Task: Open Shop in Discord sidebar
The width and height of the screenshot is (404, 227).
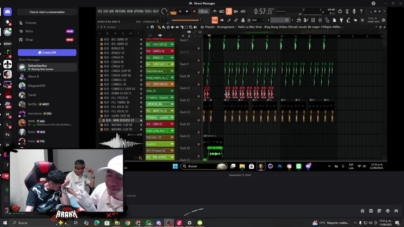Action: tap(47, 40)
